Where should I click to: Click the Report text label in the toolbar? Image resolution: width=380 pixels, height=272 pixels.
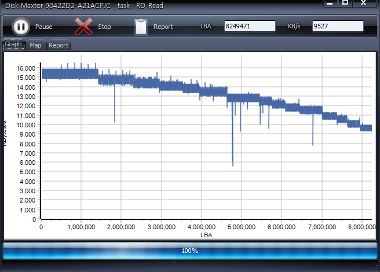[x=163, y=27]
